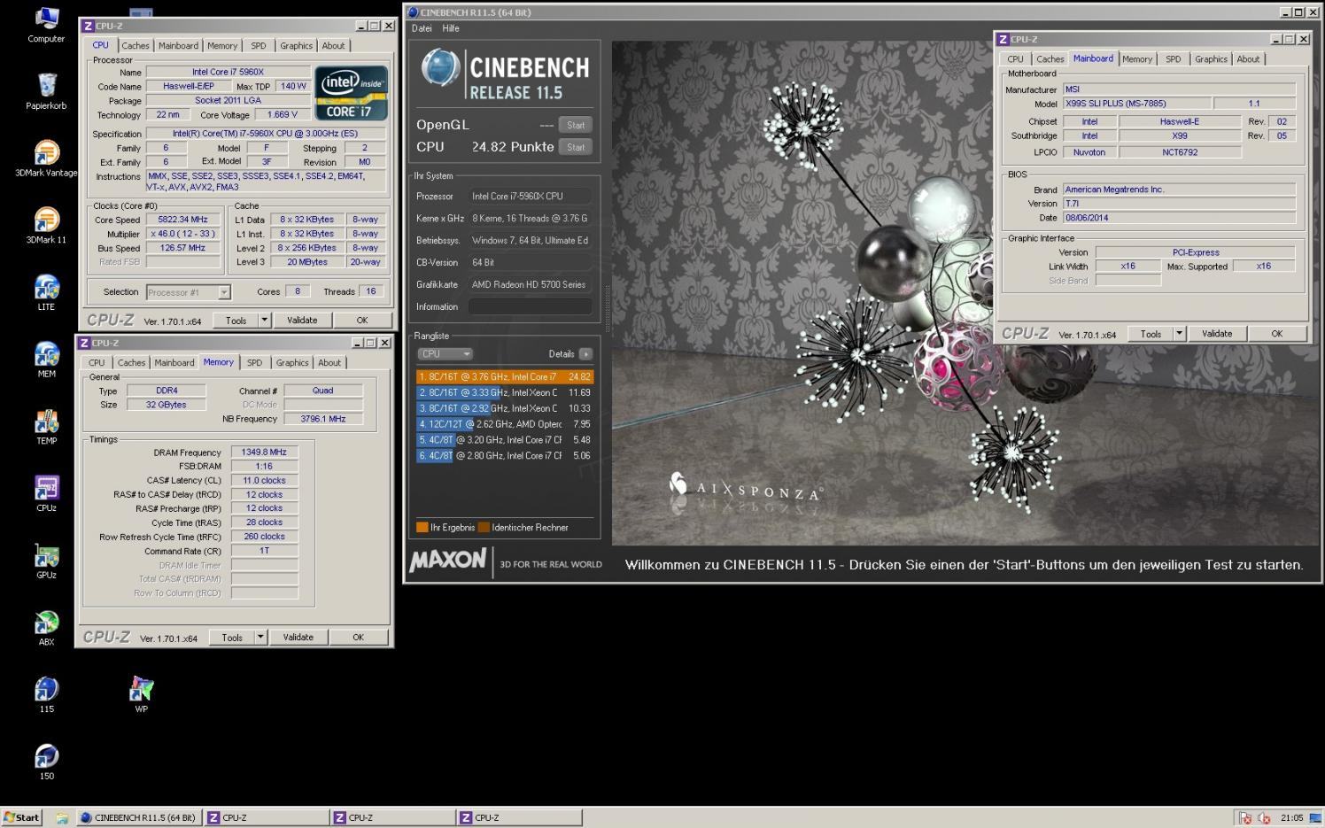Open the Hilfe menu in Cinebench

click(x=451, y=28)
